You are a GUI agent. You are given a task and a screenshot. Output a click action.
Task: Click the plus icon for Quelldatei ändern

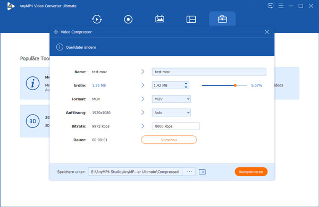coord(60,47)
